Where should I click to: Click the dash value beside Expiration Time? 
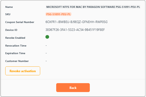pyautogui.click(x=46, y=53)
